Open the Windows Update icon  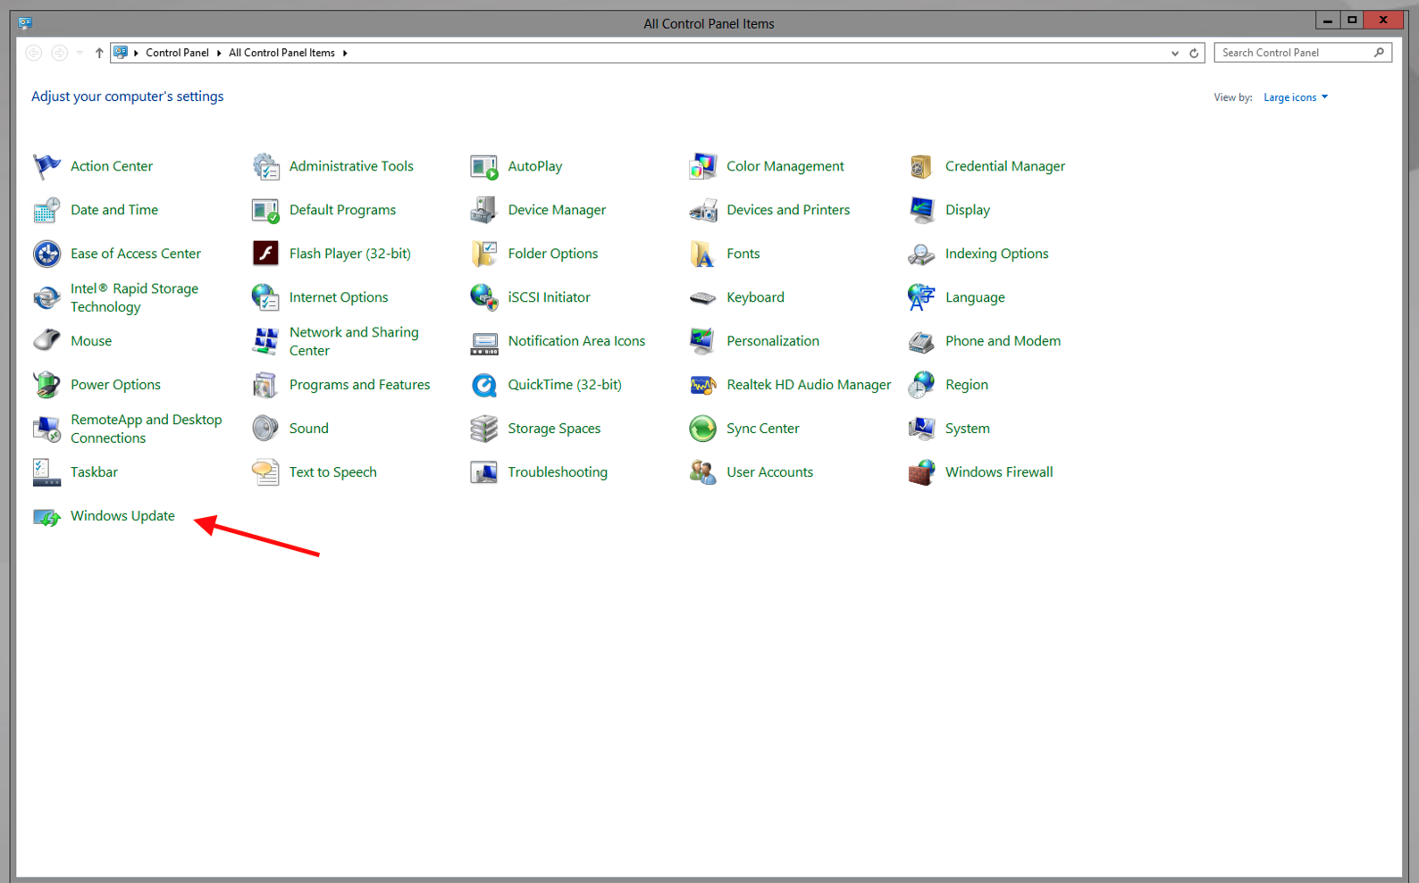pyautogui.click(x=46, y=517)
